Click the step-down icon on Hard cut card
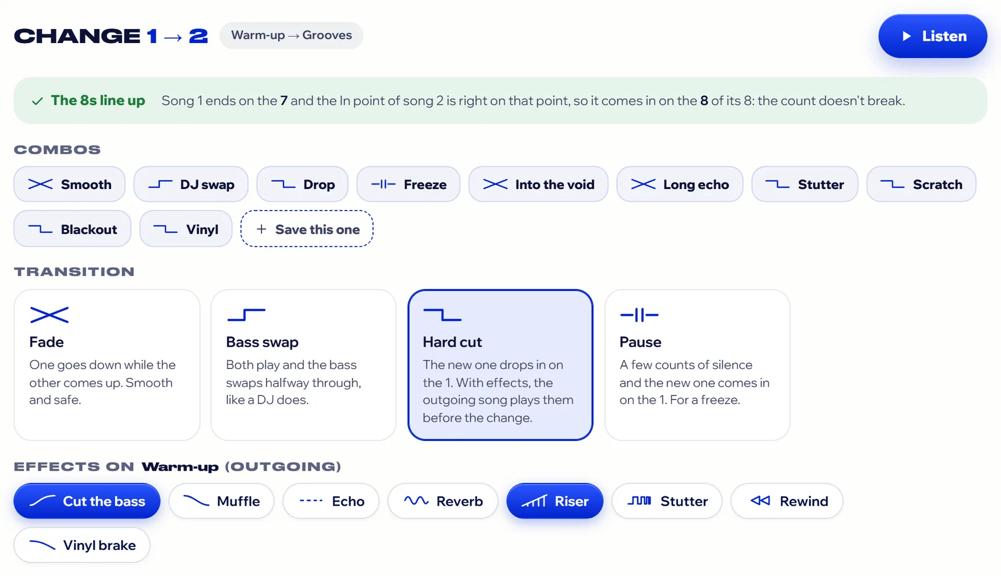The image size is (1001, 576). [x=442, y=315]
